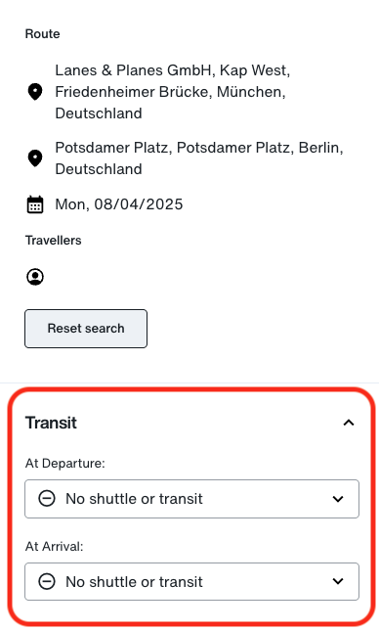379x630 pixels.
Task: Reset the search with Reset search button
Action: [86, 329]
